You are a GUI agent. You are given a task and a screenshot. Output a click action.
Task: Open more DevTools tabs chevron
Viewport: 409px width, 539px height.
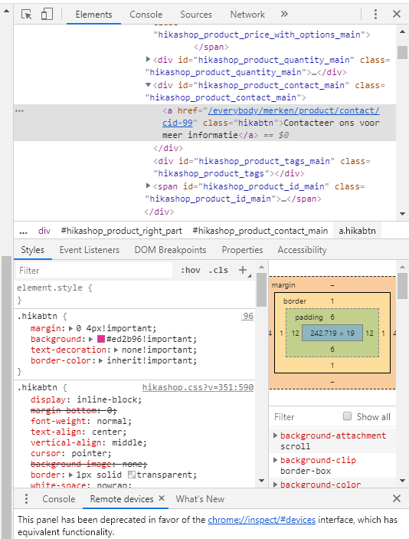pos(284,14)
